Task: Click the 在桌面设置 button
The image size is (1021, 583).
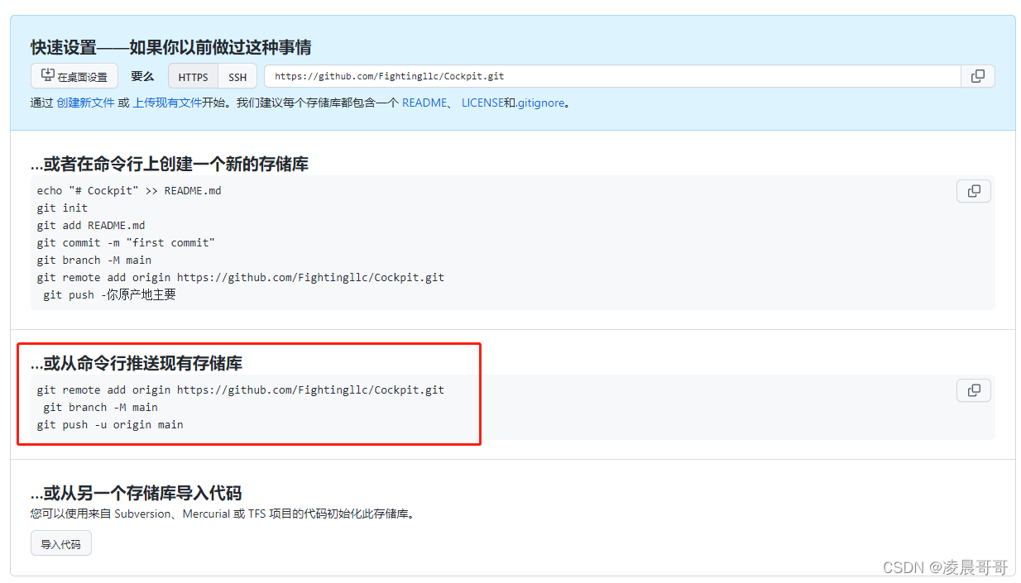Action: click(74, 76)
